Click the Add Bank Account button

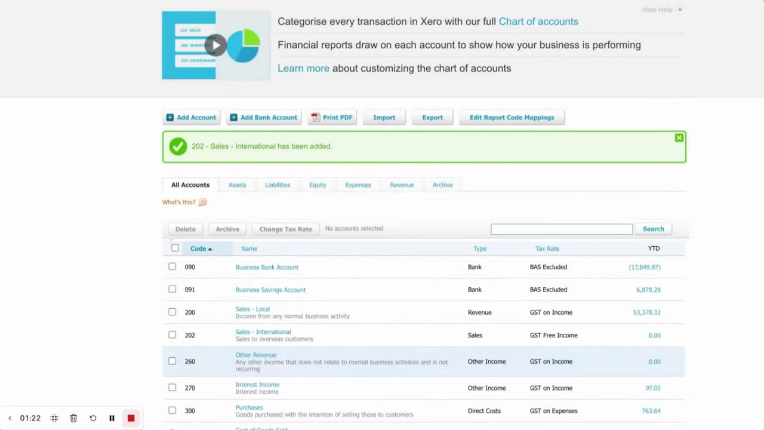point(264,118)
